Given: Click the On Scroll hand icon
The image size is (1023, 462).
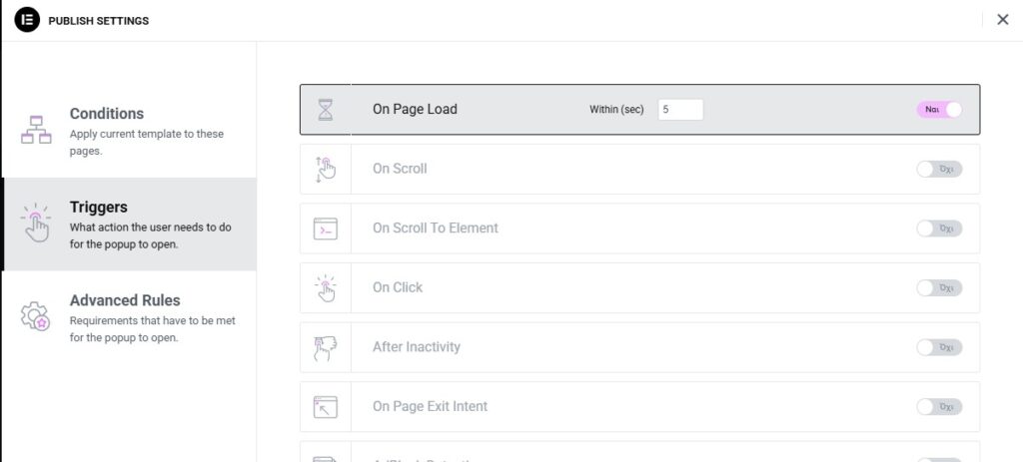Looking at the screenshot, I should tap(326, 169).
